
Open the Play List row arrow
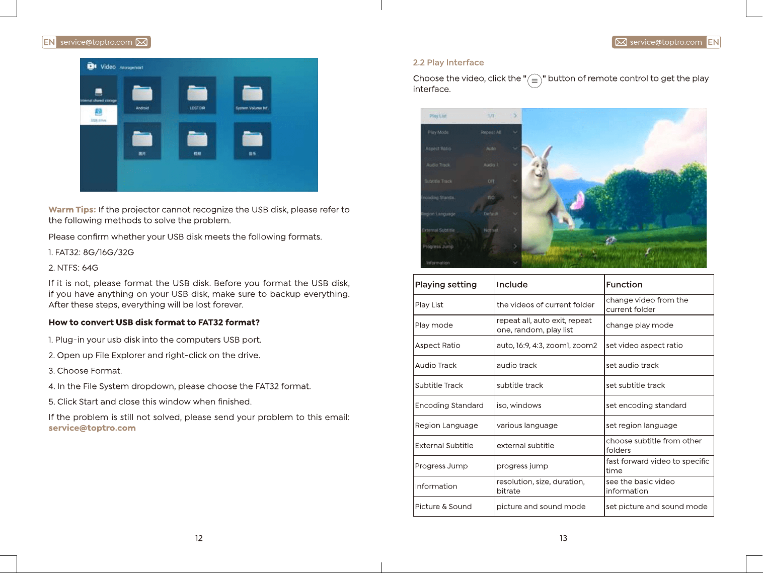[x=515, y=116]
